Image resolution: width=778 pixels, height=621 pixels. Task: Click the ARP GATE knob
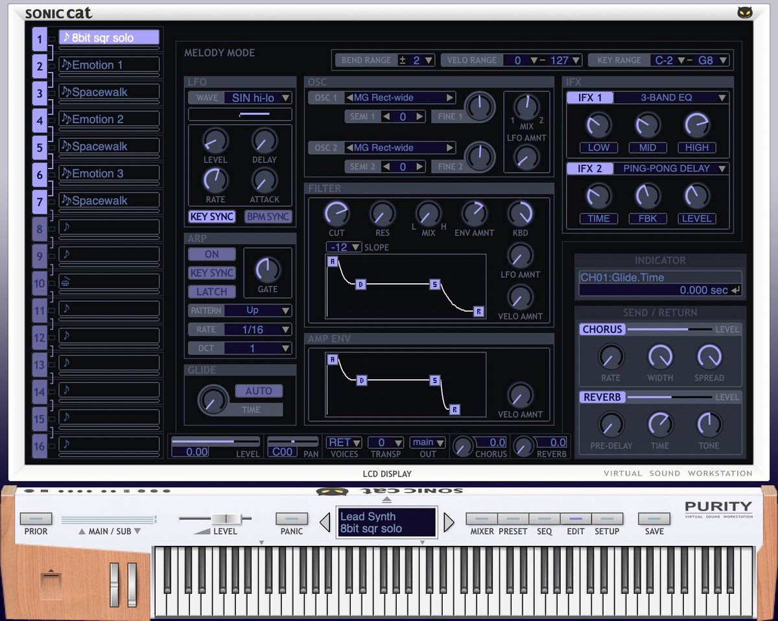click(x=268, y=270)
